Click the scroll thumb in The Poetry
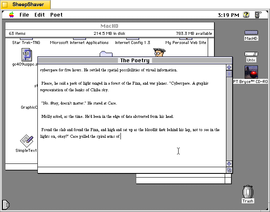This screenshot has width=270, height=212. pos(229,74)
